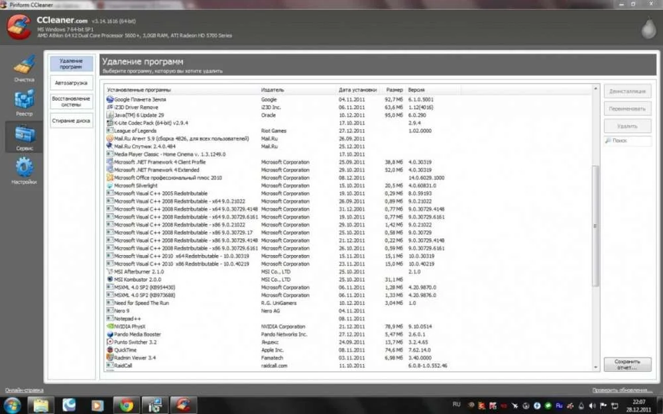Click the Деинсталляция button
The image size is (663, 414).
point(627,91)
